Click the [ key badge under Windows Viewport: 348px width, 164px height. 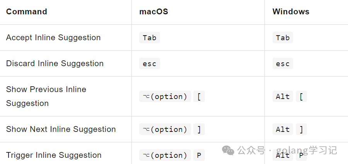301,96
